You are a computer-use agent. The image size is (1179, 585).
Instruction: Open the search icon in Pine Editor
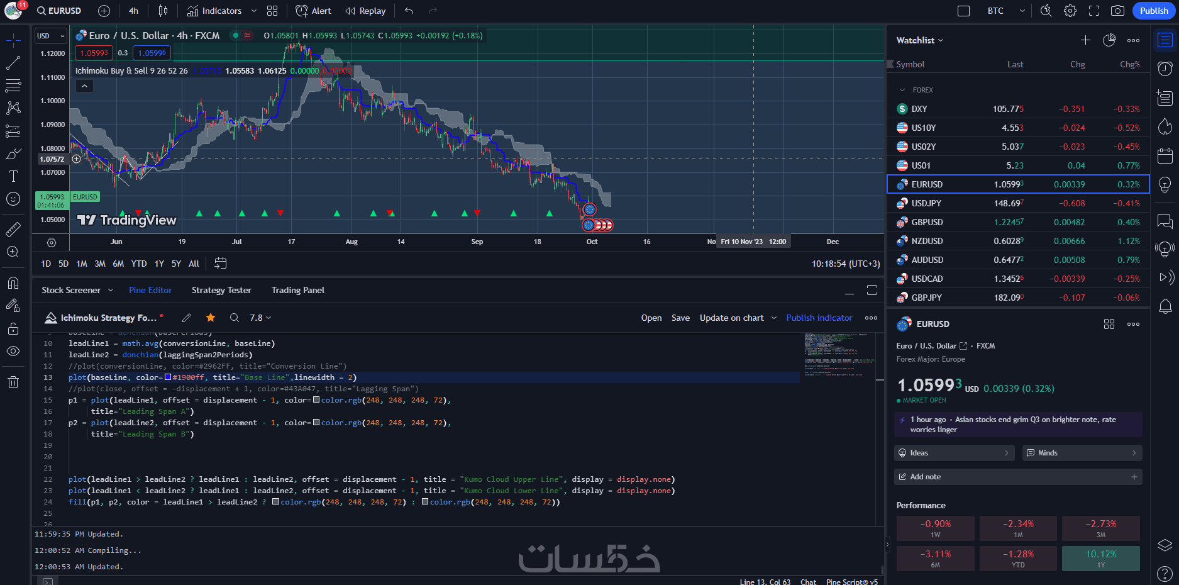[235, 318]
